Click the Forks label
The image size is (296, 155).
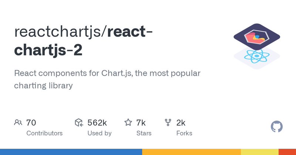click(x=184, y=133)
